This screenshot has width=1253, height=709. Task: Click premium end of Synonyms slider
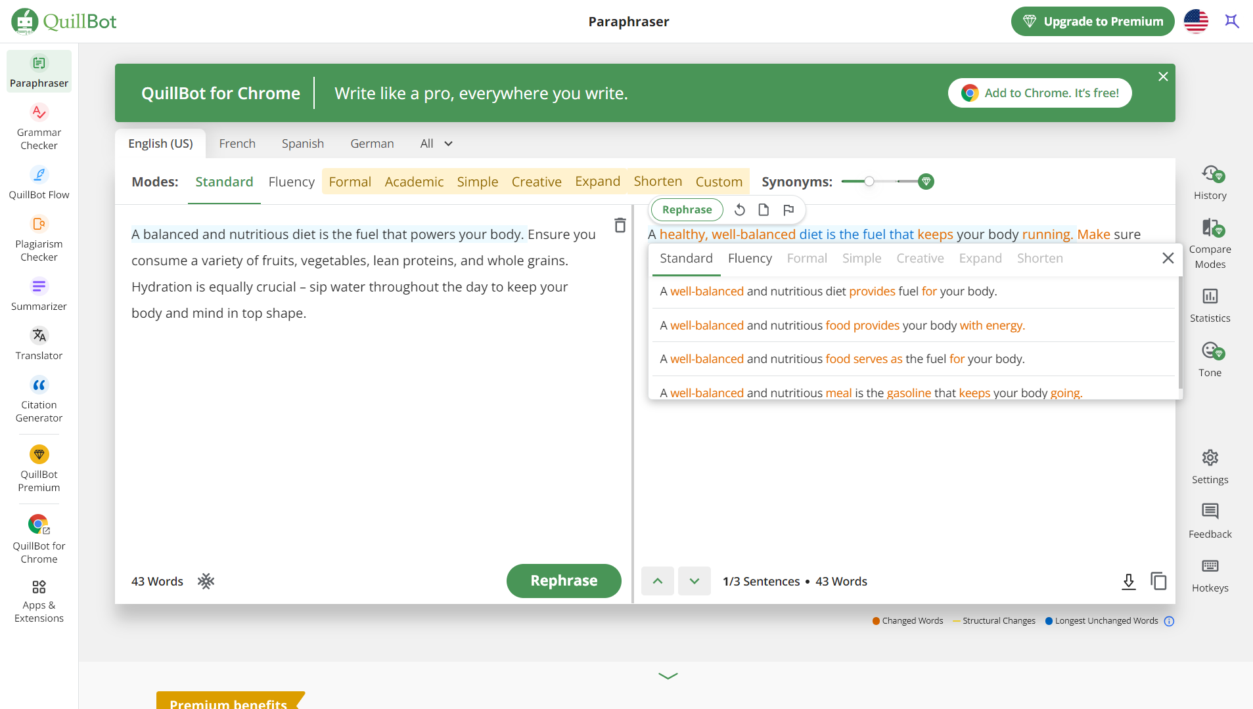tap(926, 181)
